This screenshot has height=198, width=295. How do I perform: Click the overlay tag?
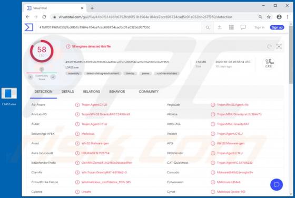[x=130, y=73]
